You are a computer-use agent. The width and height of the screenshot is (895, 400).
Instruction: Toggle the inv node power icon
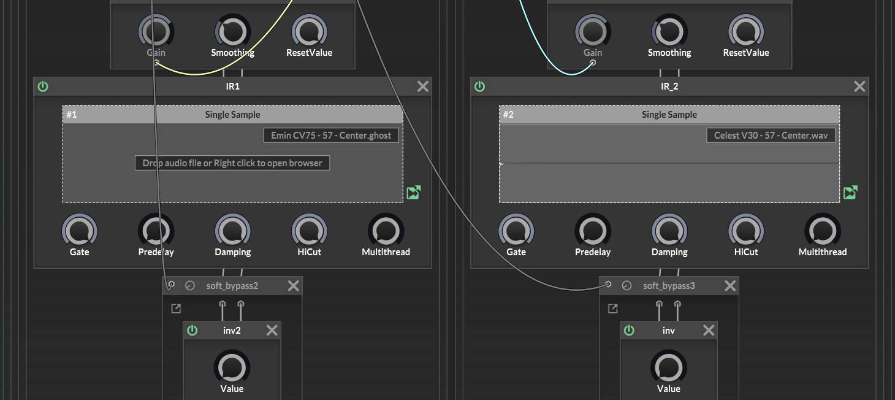629,331
